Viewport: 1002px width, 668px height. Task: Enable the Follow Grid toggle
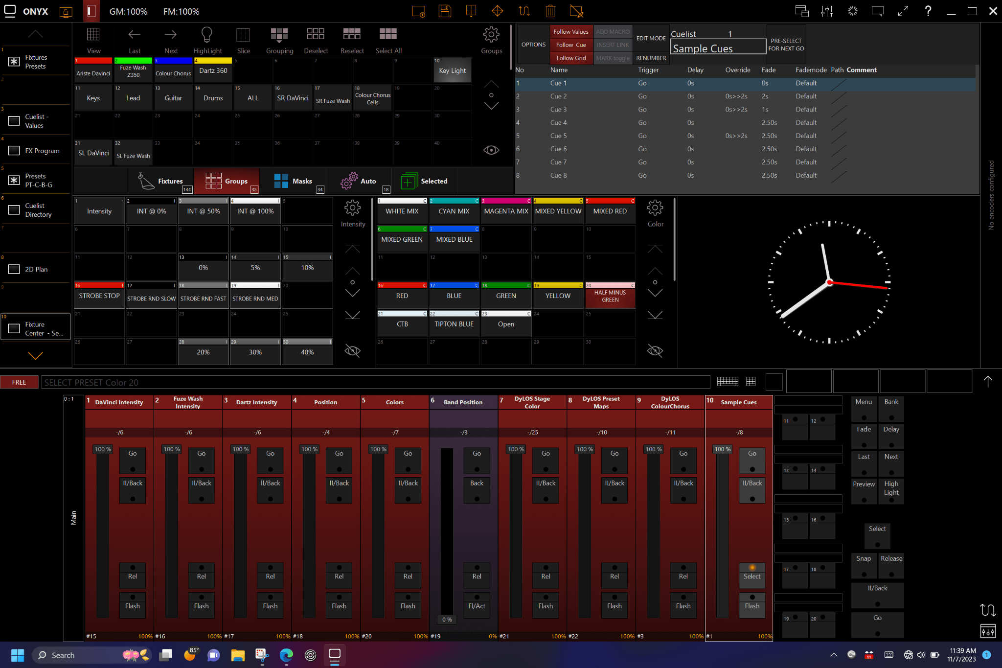[x=570, y=58]
